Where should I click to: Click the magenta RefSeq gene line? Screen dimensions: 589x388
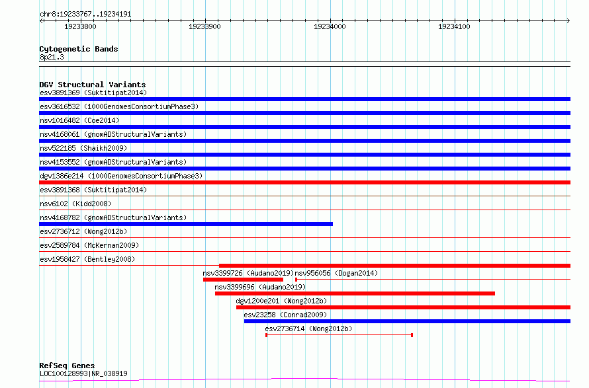click(x=304, y=380)
